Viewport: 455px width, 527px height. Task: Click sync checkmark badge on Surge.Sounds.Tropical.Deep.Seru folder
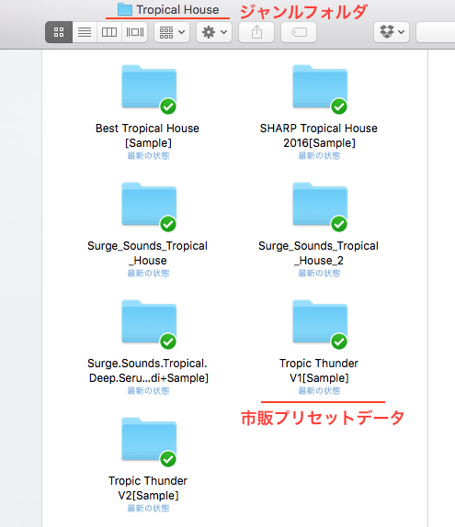coord(168,342)
